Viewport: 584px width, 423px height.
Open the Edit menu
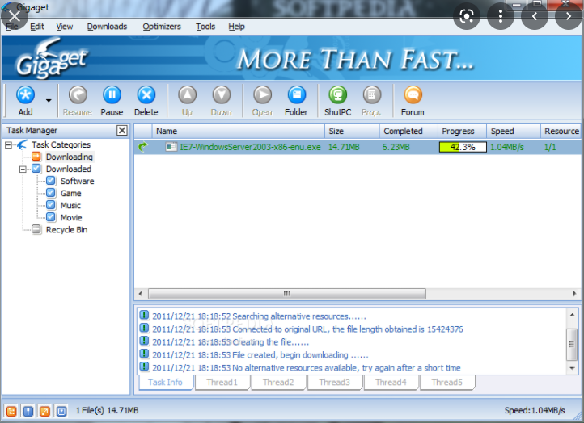[37, 27]
